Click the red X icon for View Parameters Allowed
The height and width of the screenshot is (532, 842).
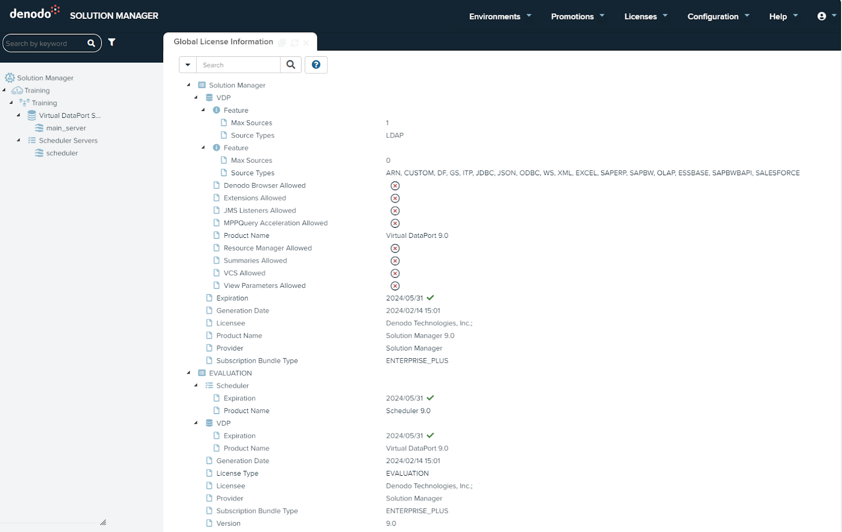click(x=395, y=286)
